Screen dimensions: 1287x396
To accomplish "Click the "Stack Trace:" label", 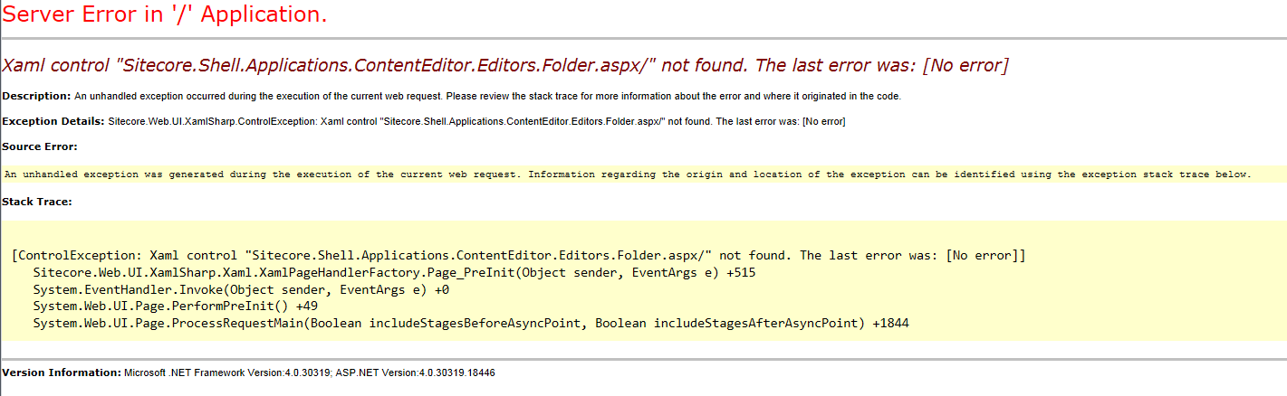I will coord(37,202).
